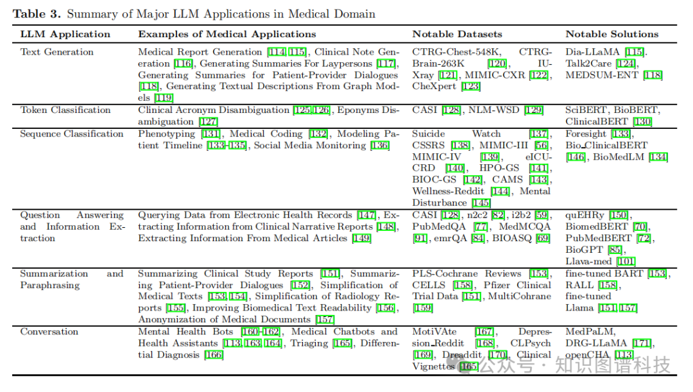693x392 pixels.
Task: Follow citation 165 after Triaging
Action: [343, 343]
